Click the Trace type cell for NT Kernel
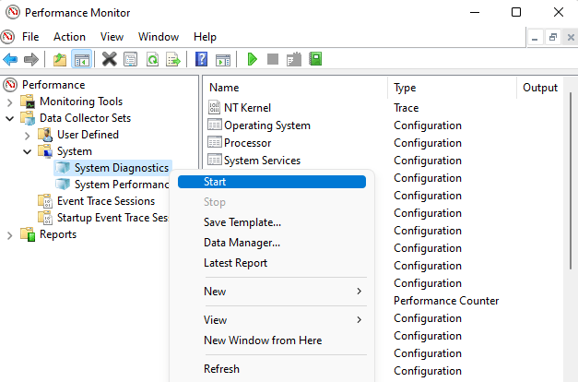The width and height of the screenshot is (578, 382). pyautogui.click(x=406, y=107)
